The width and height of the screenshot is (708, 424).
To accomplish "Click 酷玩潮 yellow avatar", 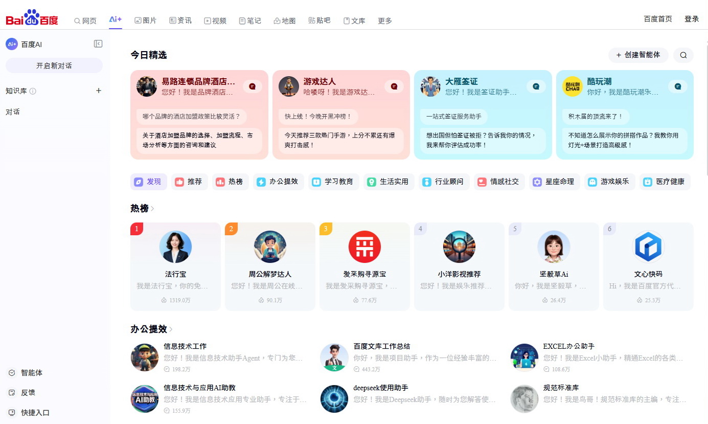I will click(x=573, y=86).
